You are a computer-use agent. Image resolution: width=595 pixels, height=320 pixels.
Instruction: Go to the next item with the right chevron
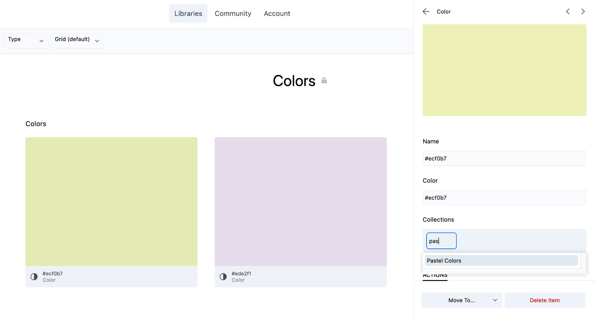point(583,11)
